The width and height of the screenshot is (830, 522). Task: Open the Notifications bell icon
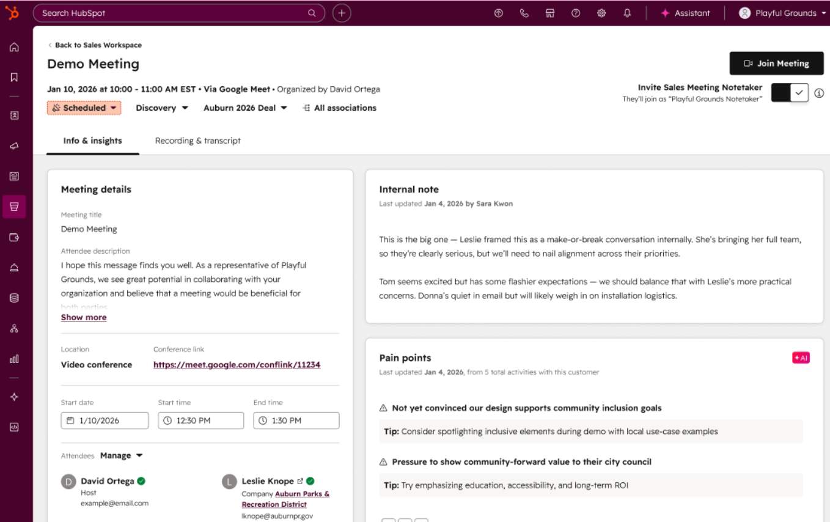626,13
